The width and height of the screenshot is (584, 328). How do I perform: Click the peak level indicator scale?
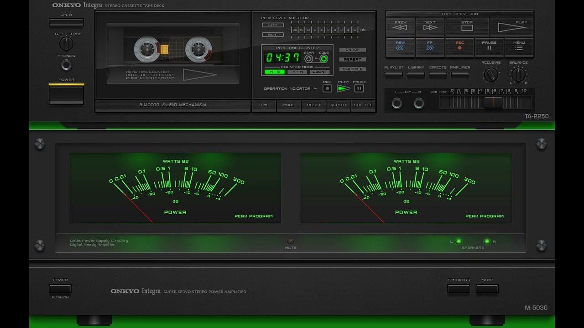point(327,30)
